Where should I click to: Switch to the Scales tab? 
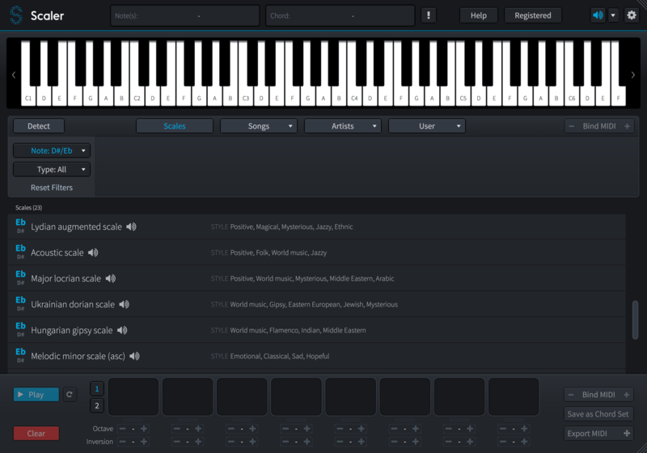click(175, 126)
